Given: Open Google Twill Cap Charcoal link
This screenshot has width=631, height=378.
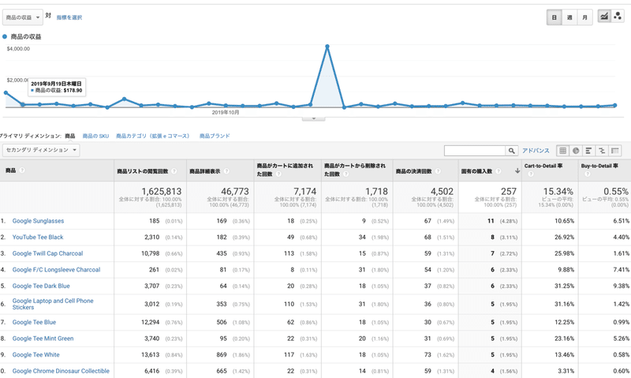Looking at the screenshot, I should pos(47,253).
